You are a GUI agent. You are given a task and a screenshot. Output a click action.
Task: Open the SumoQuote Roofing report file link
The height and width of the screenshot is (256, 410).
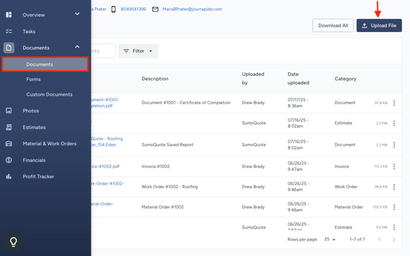(107, 141)
